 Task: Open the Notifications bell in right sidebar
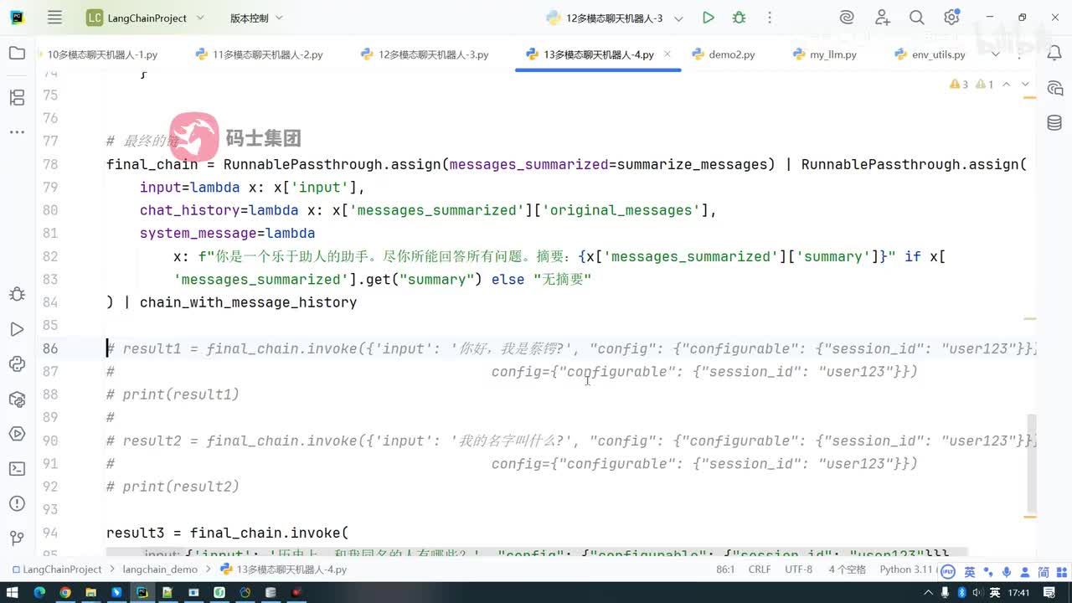(1054, 54)
